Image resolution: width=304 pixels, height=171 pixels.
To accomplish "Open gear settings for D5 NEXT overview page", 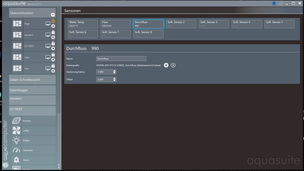I will pos(53,48).
